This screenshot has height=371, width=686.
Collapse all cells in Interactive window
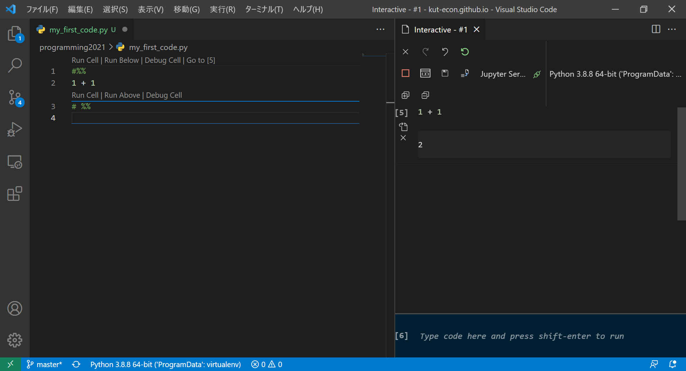pyautogui.click(x=425, y=95)
